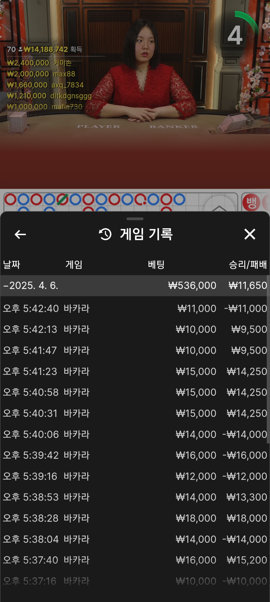Click the countdown timer showing 4
The width and height of the screenshot is (270, 602).
(x=235, y=35)
